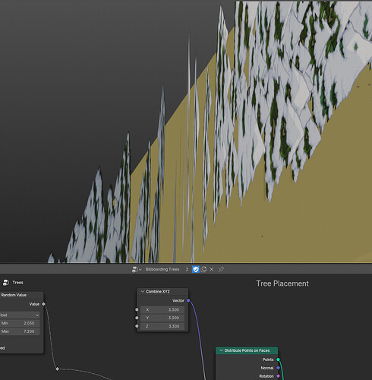Click the Y value field 3.300
The image size is (372, 380).
point(162,318)
